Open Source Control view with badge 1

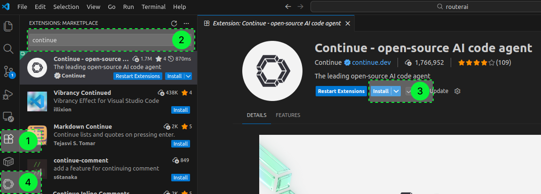pos(9,71)
